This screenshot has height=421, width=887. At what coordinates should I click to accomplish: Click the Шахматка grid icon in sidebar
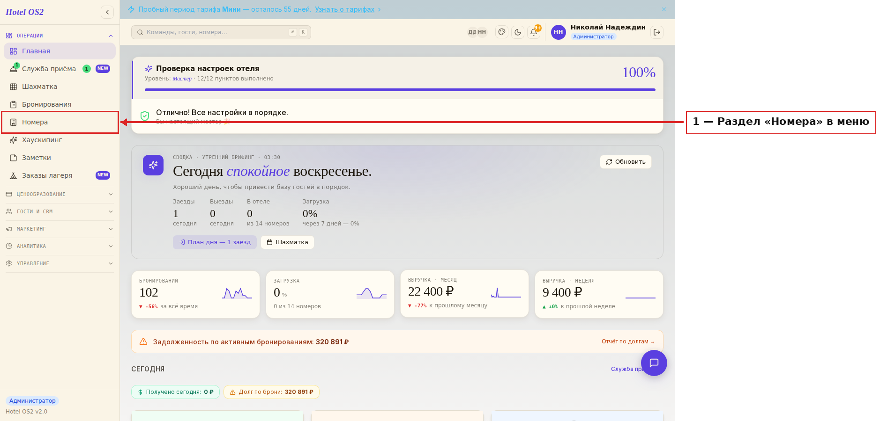(14, 87)
